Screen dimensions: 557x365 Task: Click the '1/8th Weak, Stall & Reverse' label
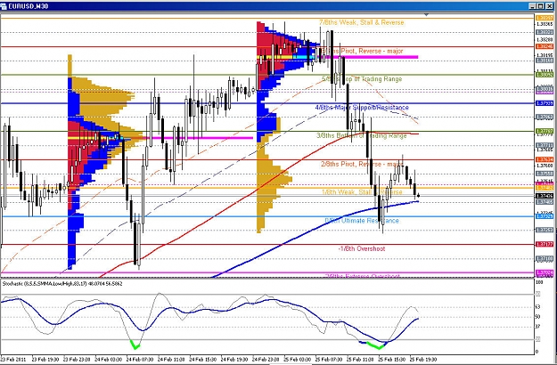pyautogui.click(x=362, y=192)
